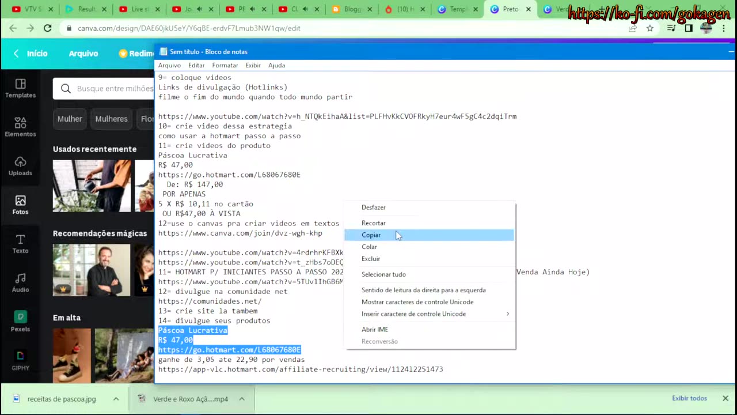The width and height of the screenshot is (737, 415).
Task: Select the Mulheres search chip
Action: pyautogui.click(x=111, y=119)
